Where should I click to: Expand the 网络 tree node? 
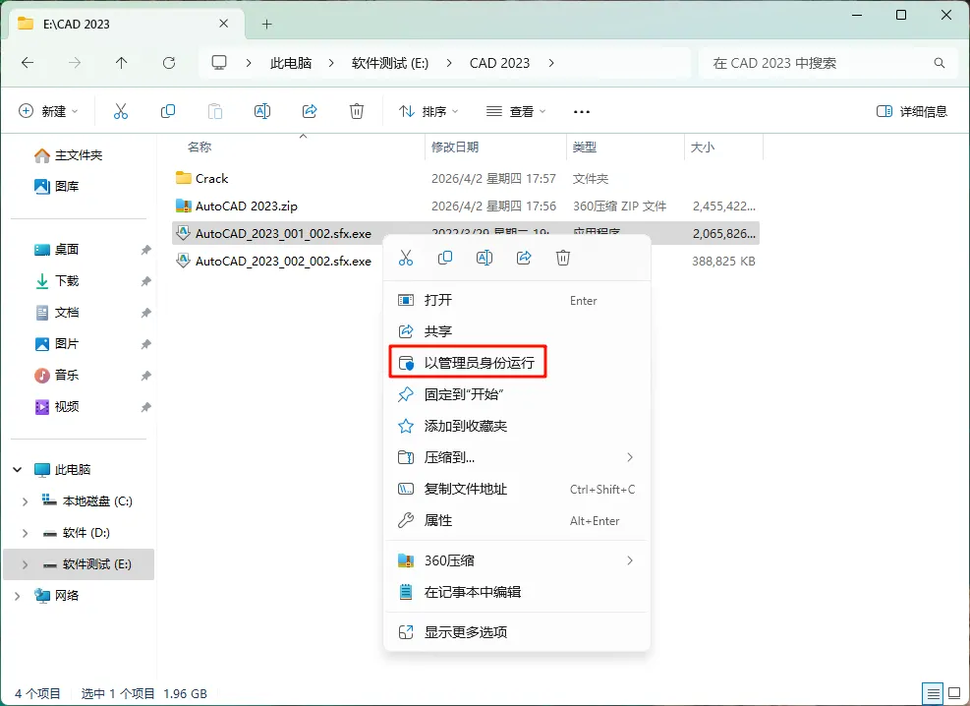coord(18,596)
